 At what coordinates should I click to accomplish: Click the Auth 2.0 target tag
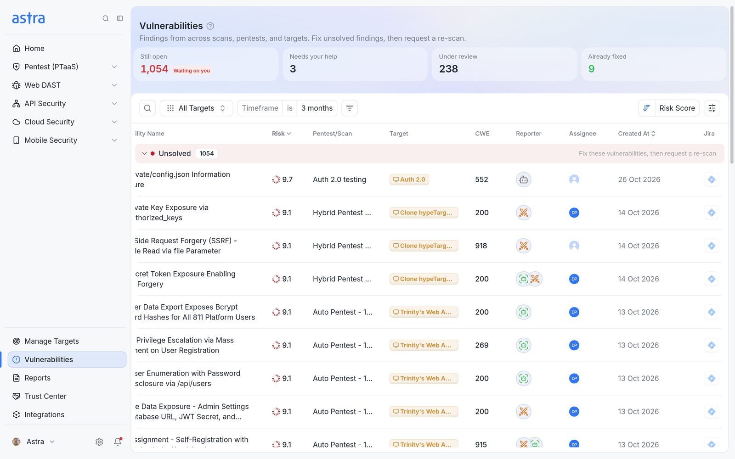[409, 179]
